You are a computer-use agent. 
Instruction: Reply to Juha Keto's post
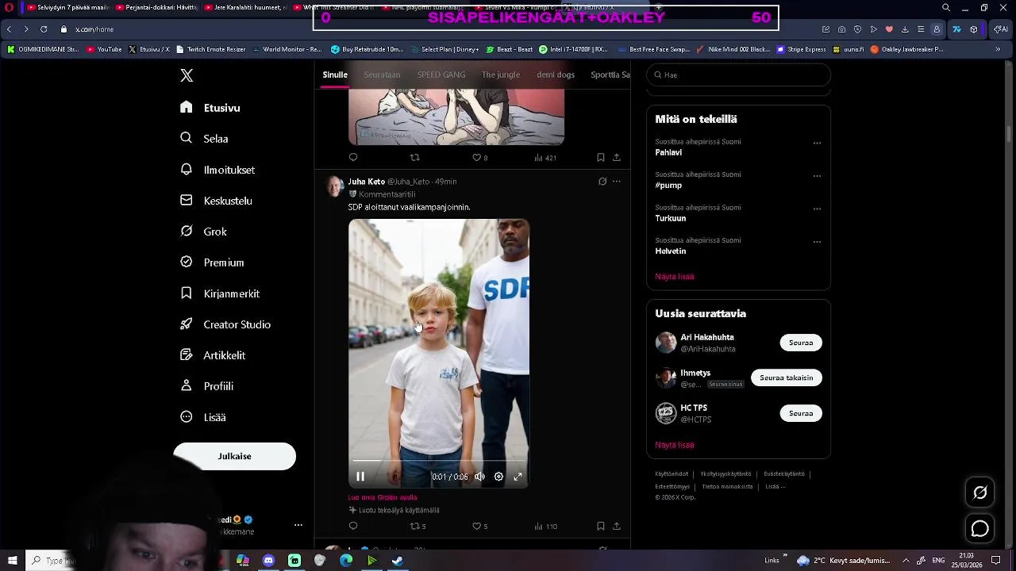tap(353, 526)
